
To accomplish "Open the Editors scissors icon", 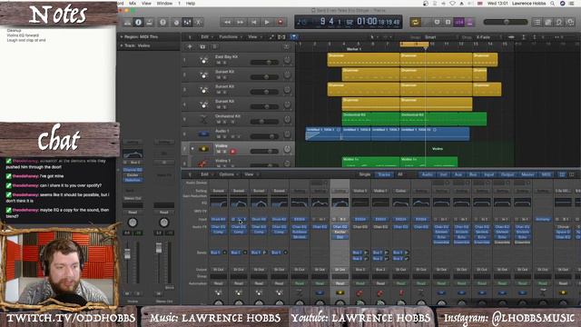I will [x=199, y=22].
